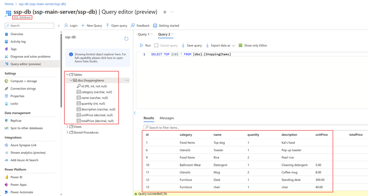The image size is (368, 196).
Task: Click the Login person icon
Action: point(66,25)
